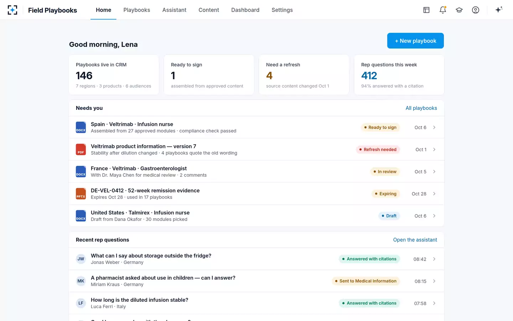Follow the All playbooks link
Viewport: 513px width, 321px height.
point(421,108)
